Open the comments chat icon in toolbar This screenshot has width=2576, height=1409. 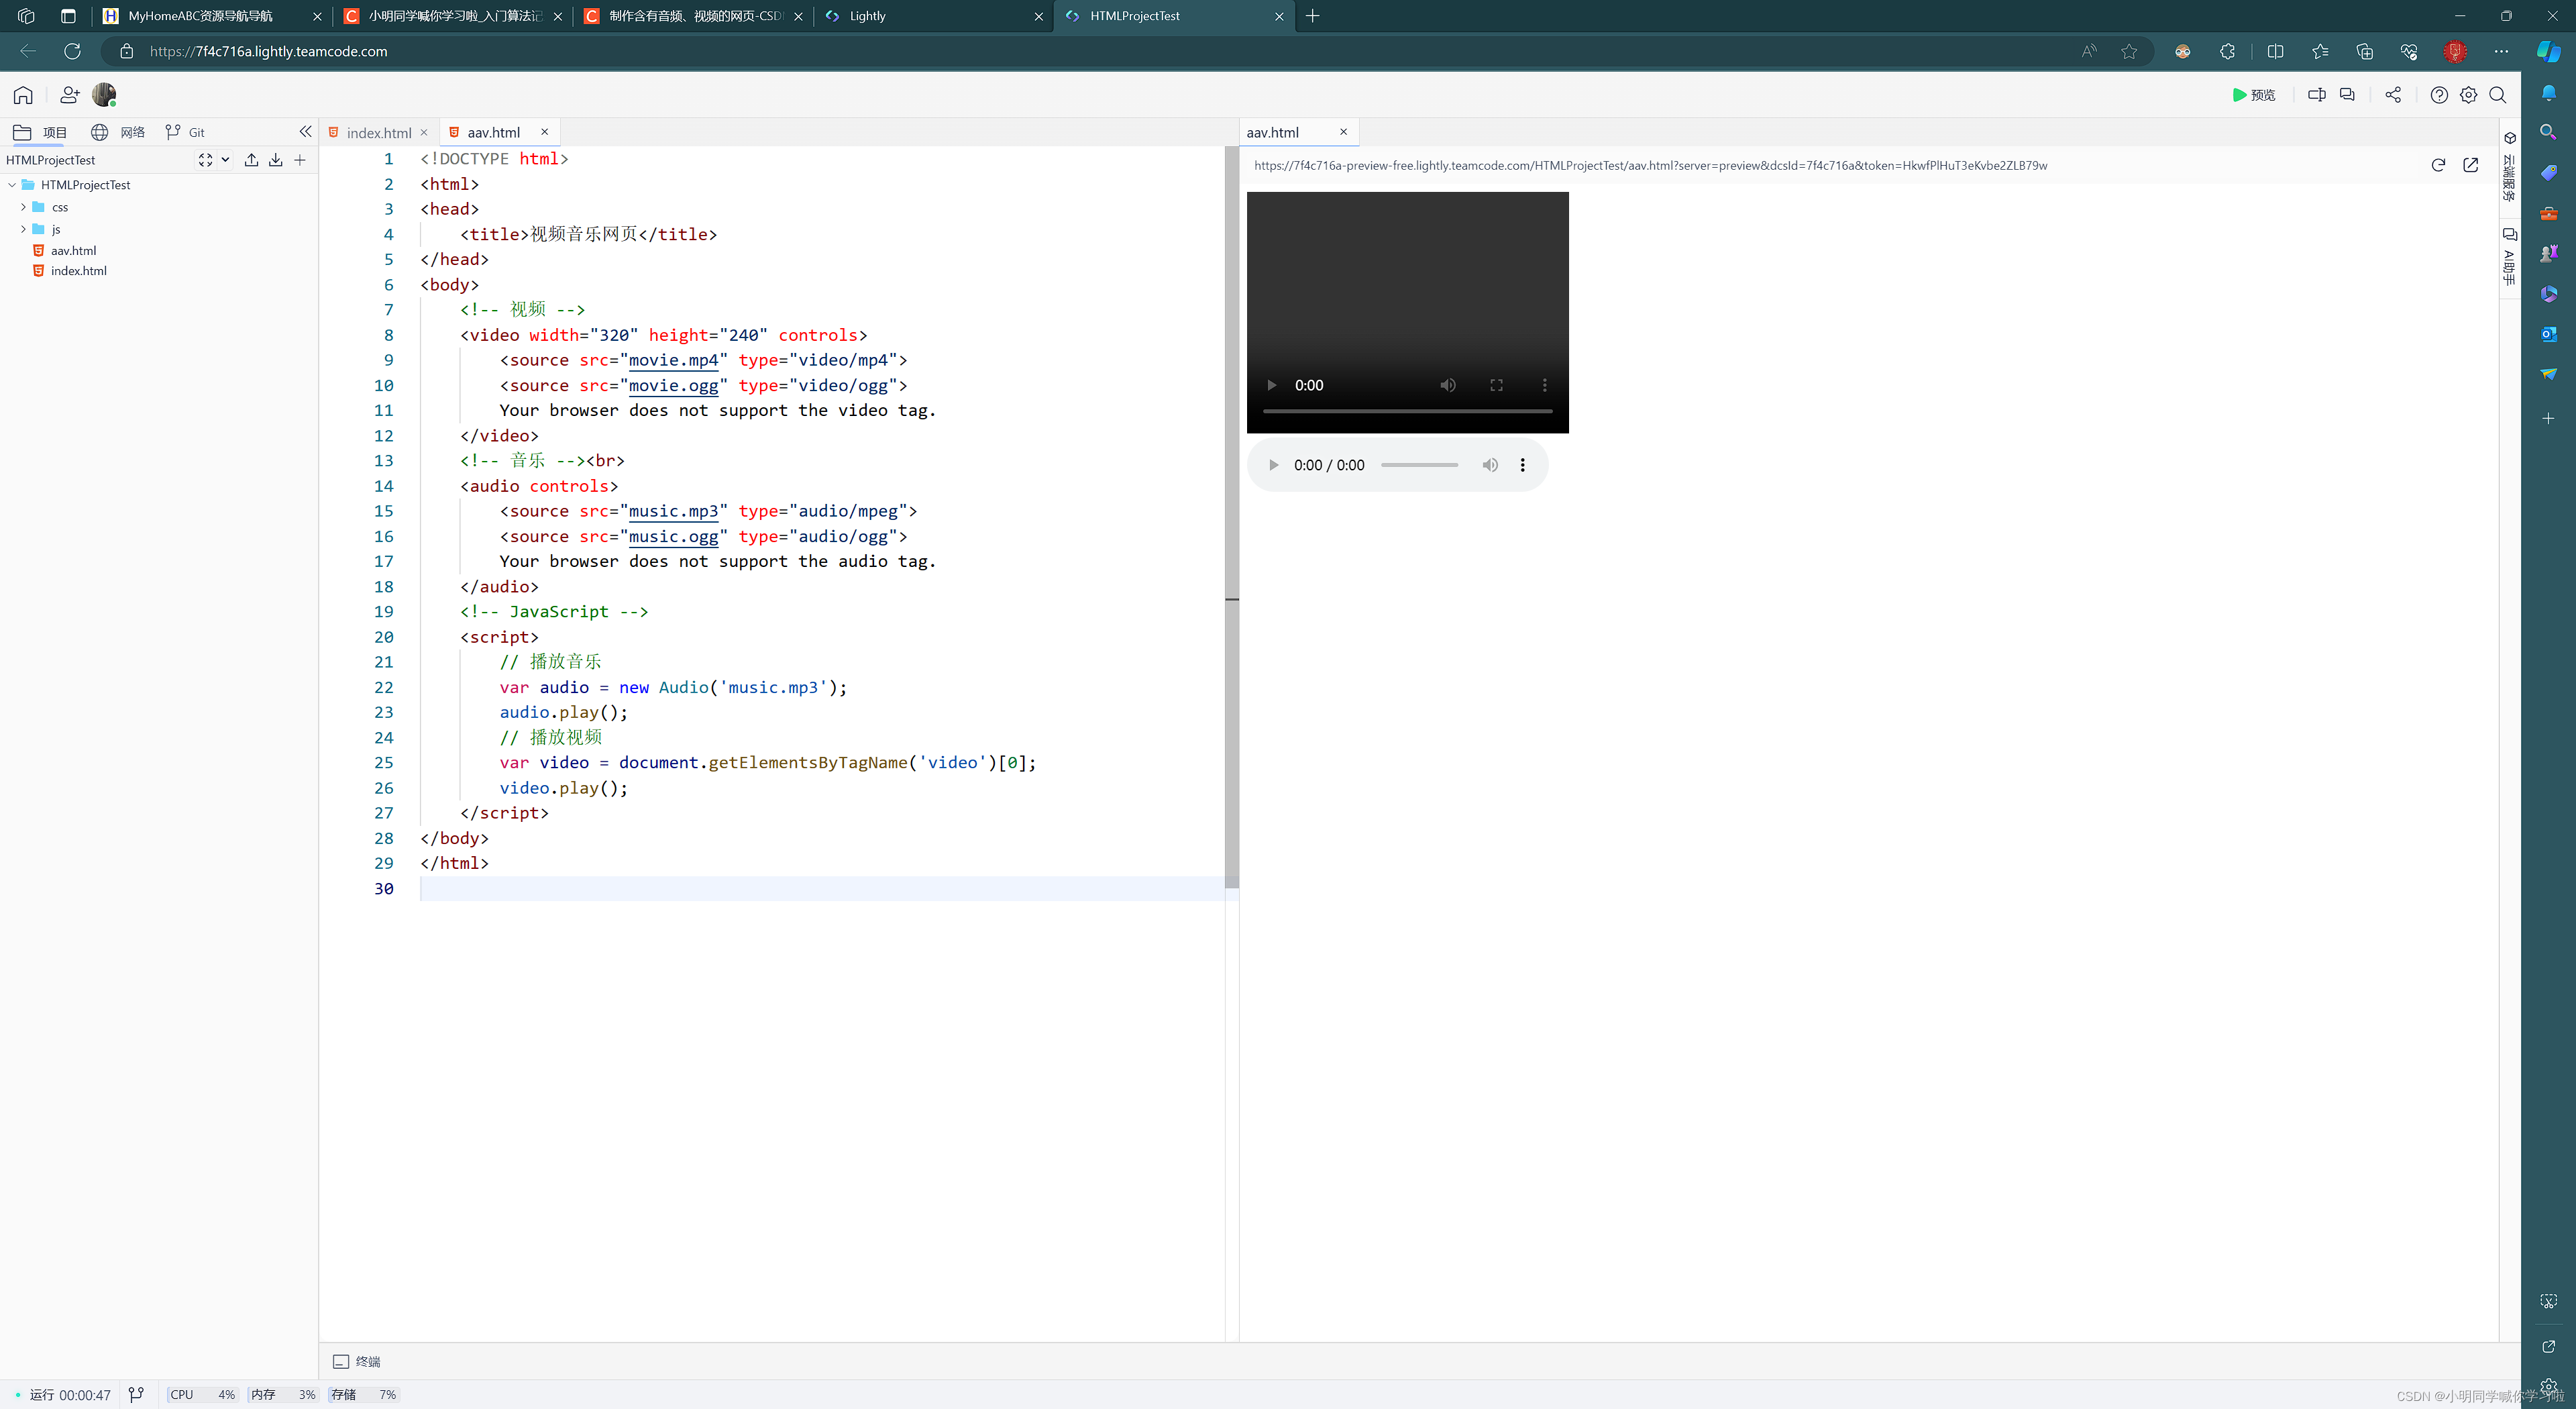pos(2347,95)
